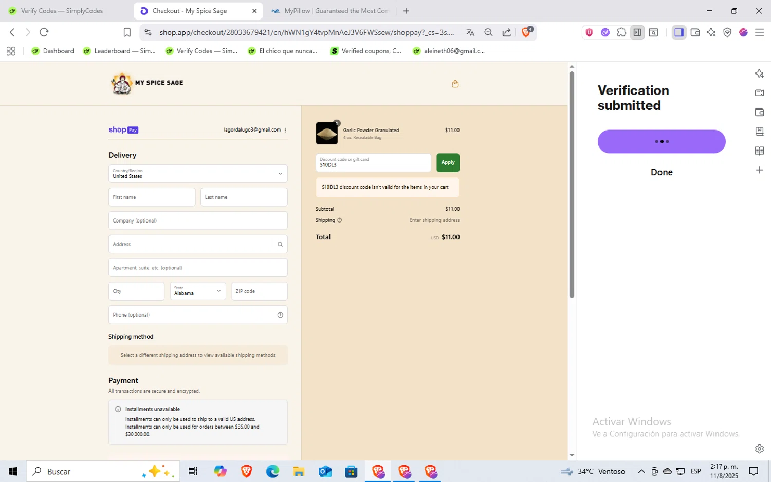Click the Garlic Powder product thumbnail

click(x=327, y=133)
